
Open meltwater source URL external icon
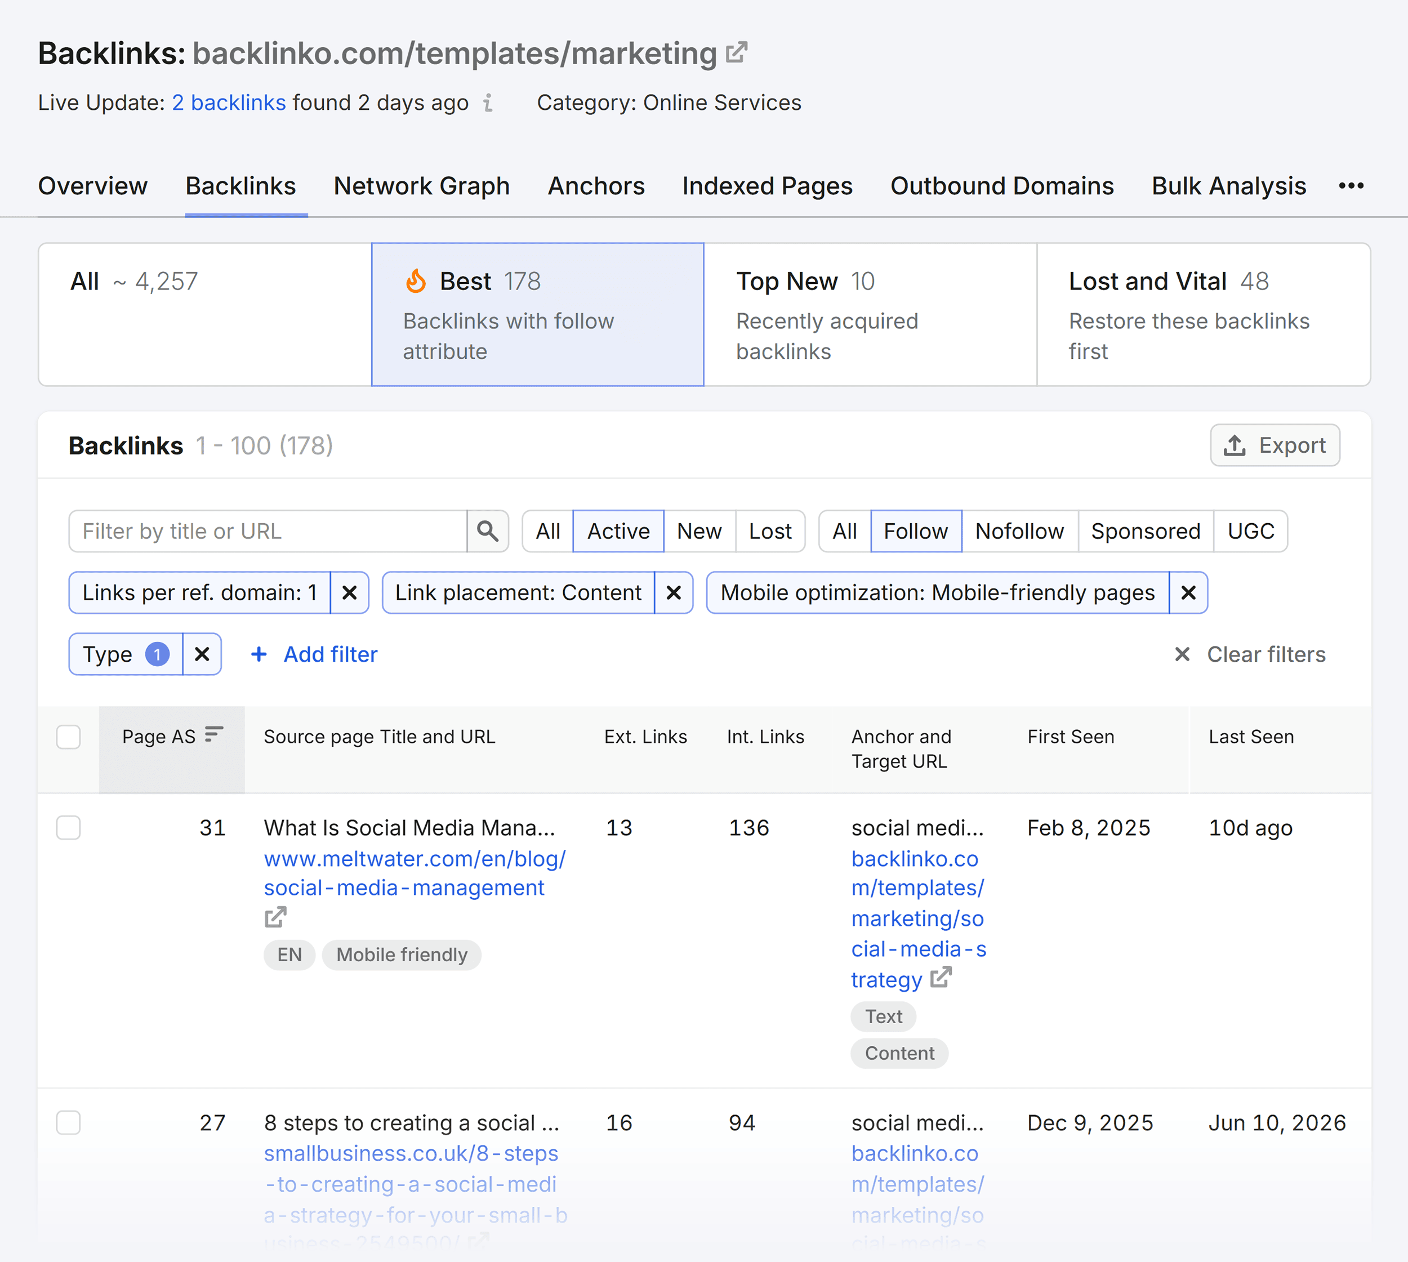click(275, 917)
